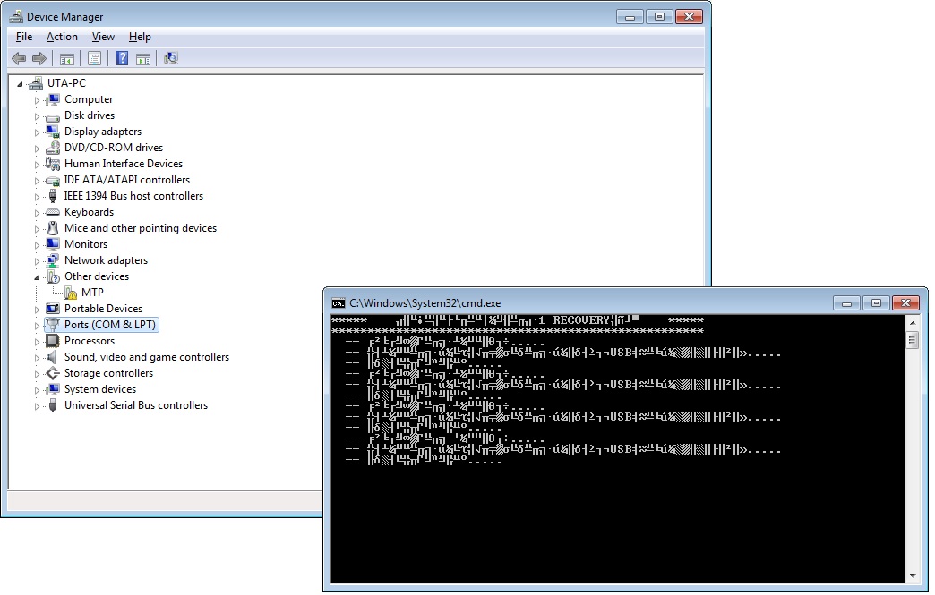Maximize the cmd.exe window
The height and width of the screenshot is (595, 935).
point(876,303)
